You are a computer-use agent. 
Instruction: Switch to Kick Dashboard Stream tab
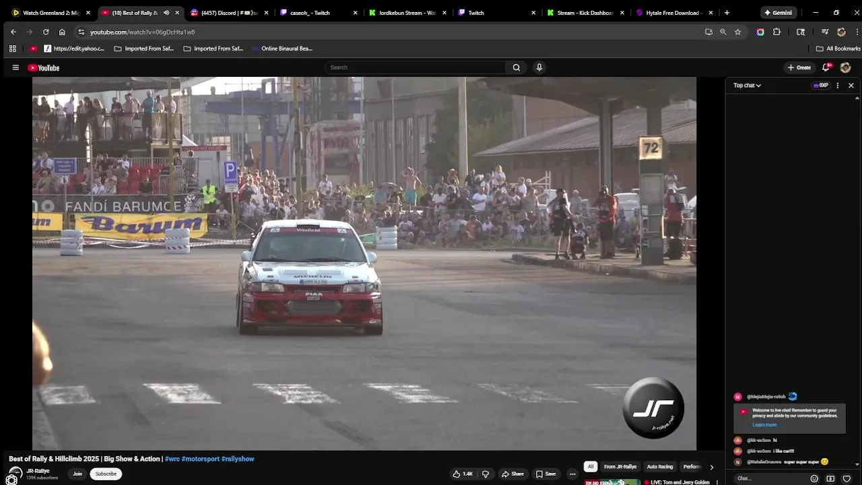[x=585, y=13]
